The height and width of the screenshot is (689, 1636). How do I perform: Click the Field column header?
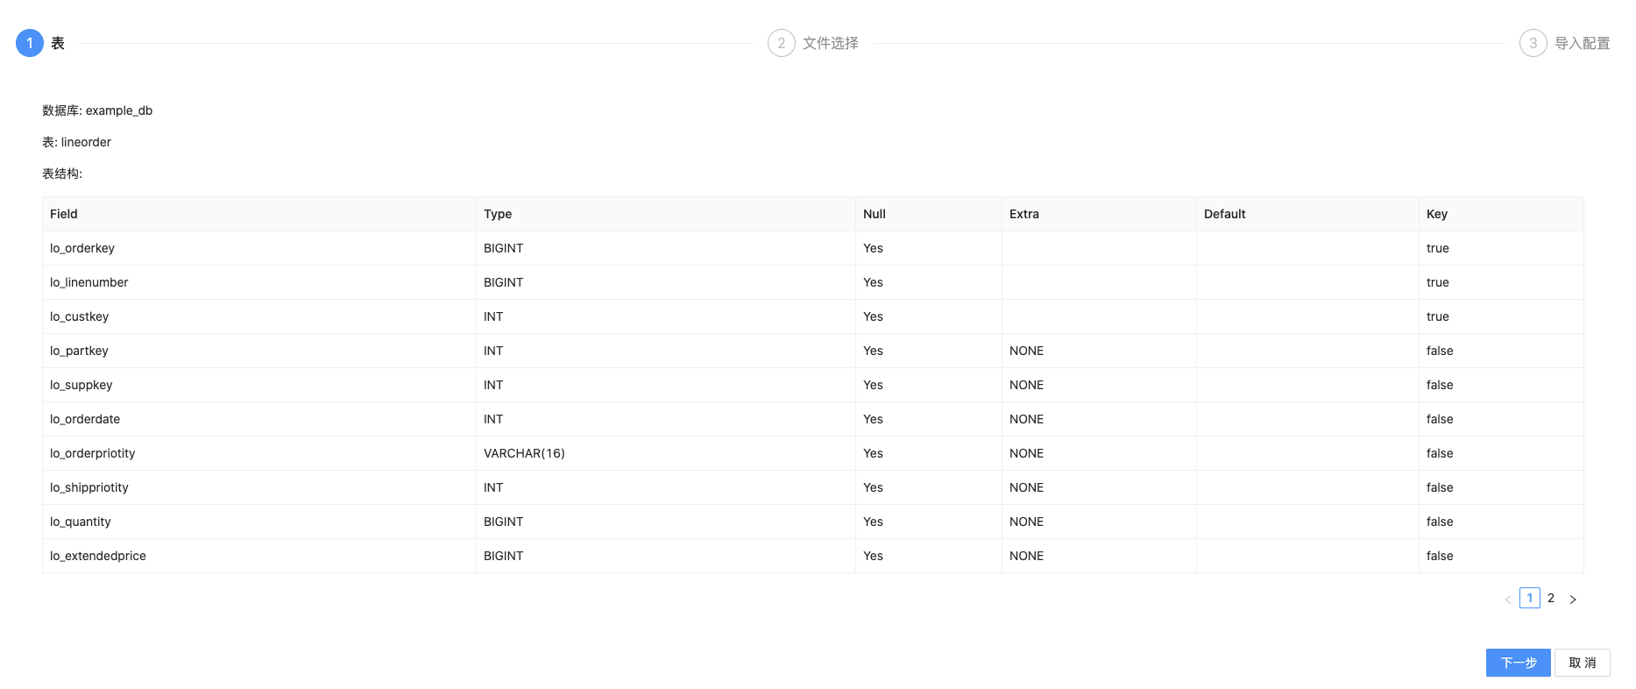tap(259, 214)
